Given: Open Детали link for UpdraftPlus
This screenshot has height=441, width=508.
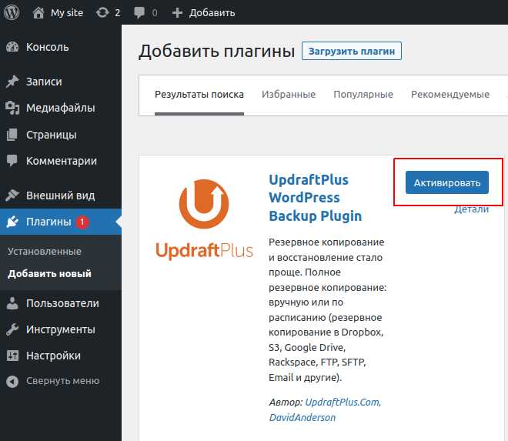Looking at the screenshot, I should (x=471, y=209).
